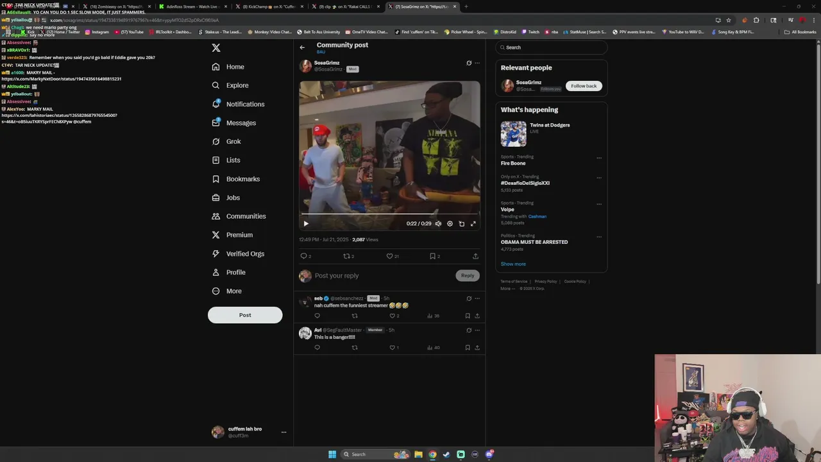Open video settings gear icon
Viewport: 821px width, 462px height.
click(450, 224)
